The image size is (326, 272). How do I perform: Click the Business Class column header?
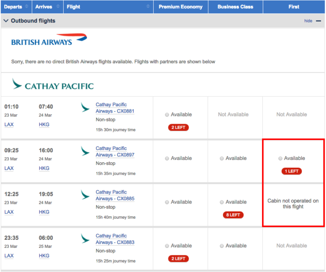click(x=236, y=7)
